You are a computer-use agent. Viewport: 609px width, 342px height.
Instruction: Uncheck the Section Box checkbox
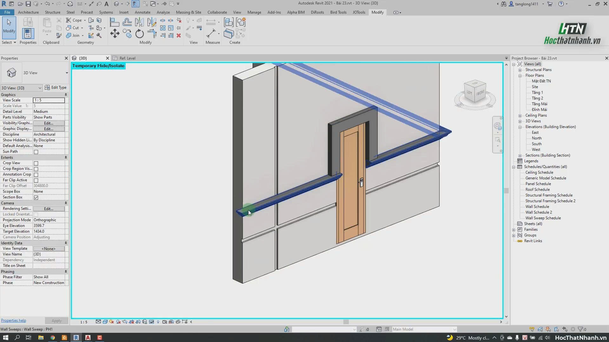pos(36,197)
